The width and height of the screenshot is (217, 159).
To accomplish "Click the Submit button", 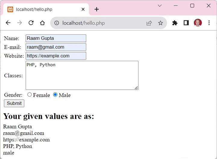I will [x=14, y=103].
